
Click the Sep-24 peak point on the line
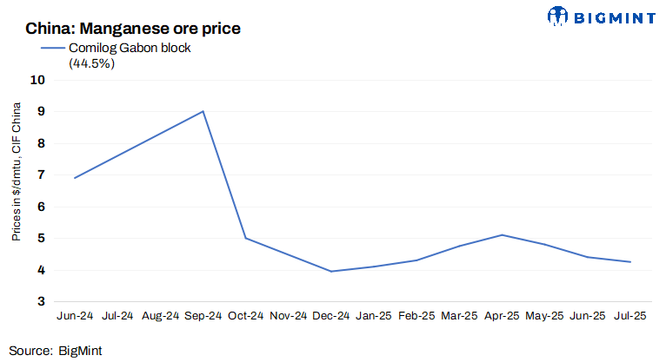pos(203,111)
